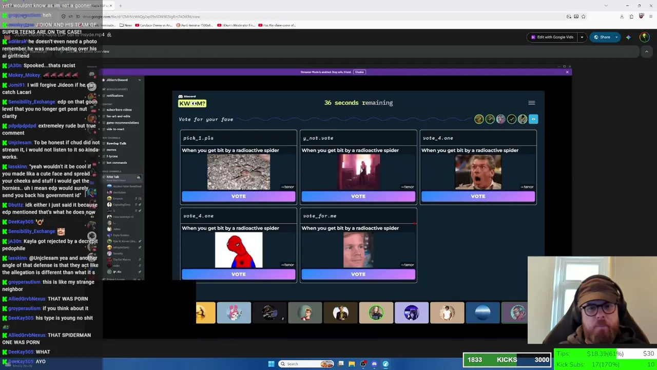Open the subscribers-videos channel
This screenshot has height=370, width=657.
coord(118,109)
